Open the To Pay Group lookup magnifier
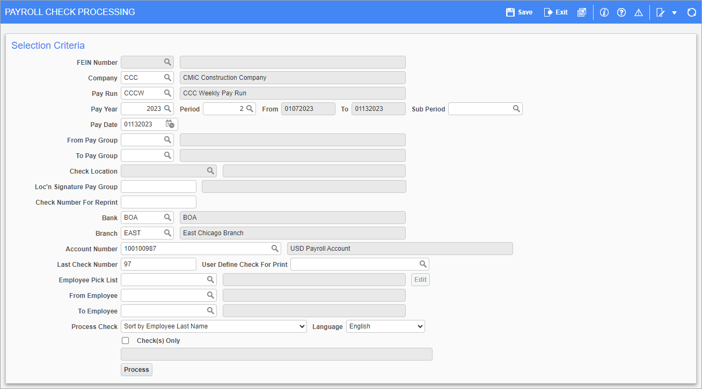 (167, 155)
